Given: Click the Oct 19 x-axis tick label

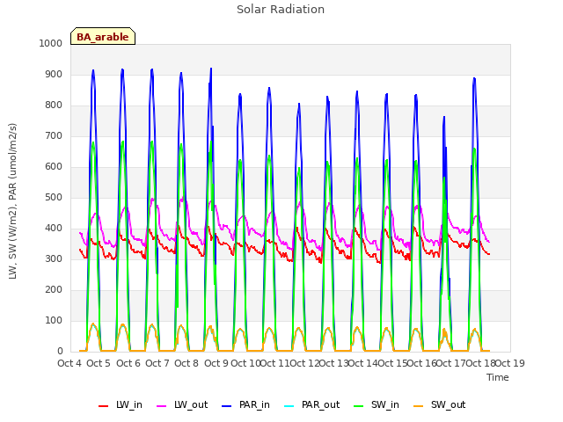Looking at the screenshot, I should (x=510, y=363).
